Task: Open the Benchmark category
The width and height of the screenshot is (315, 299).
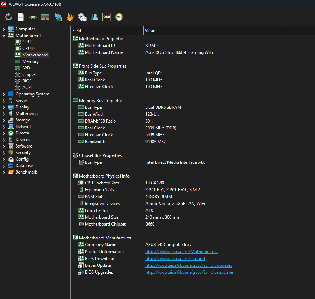Action: pyautogui.click(x=26, y=172)
